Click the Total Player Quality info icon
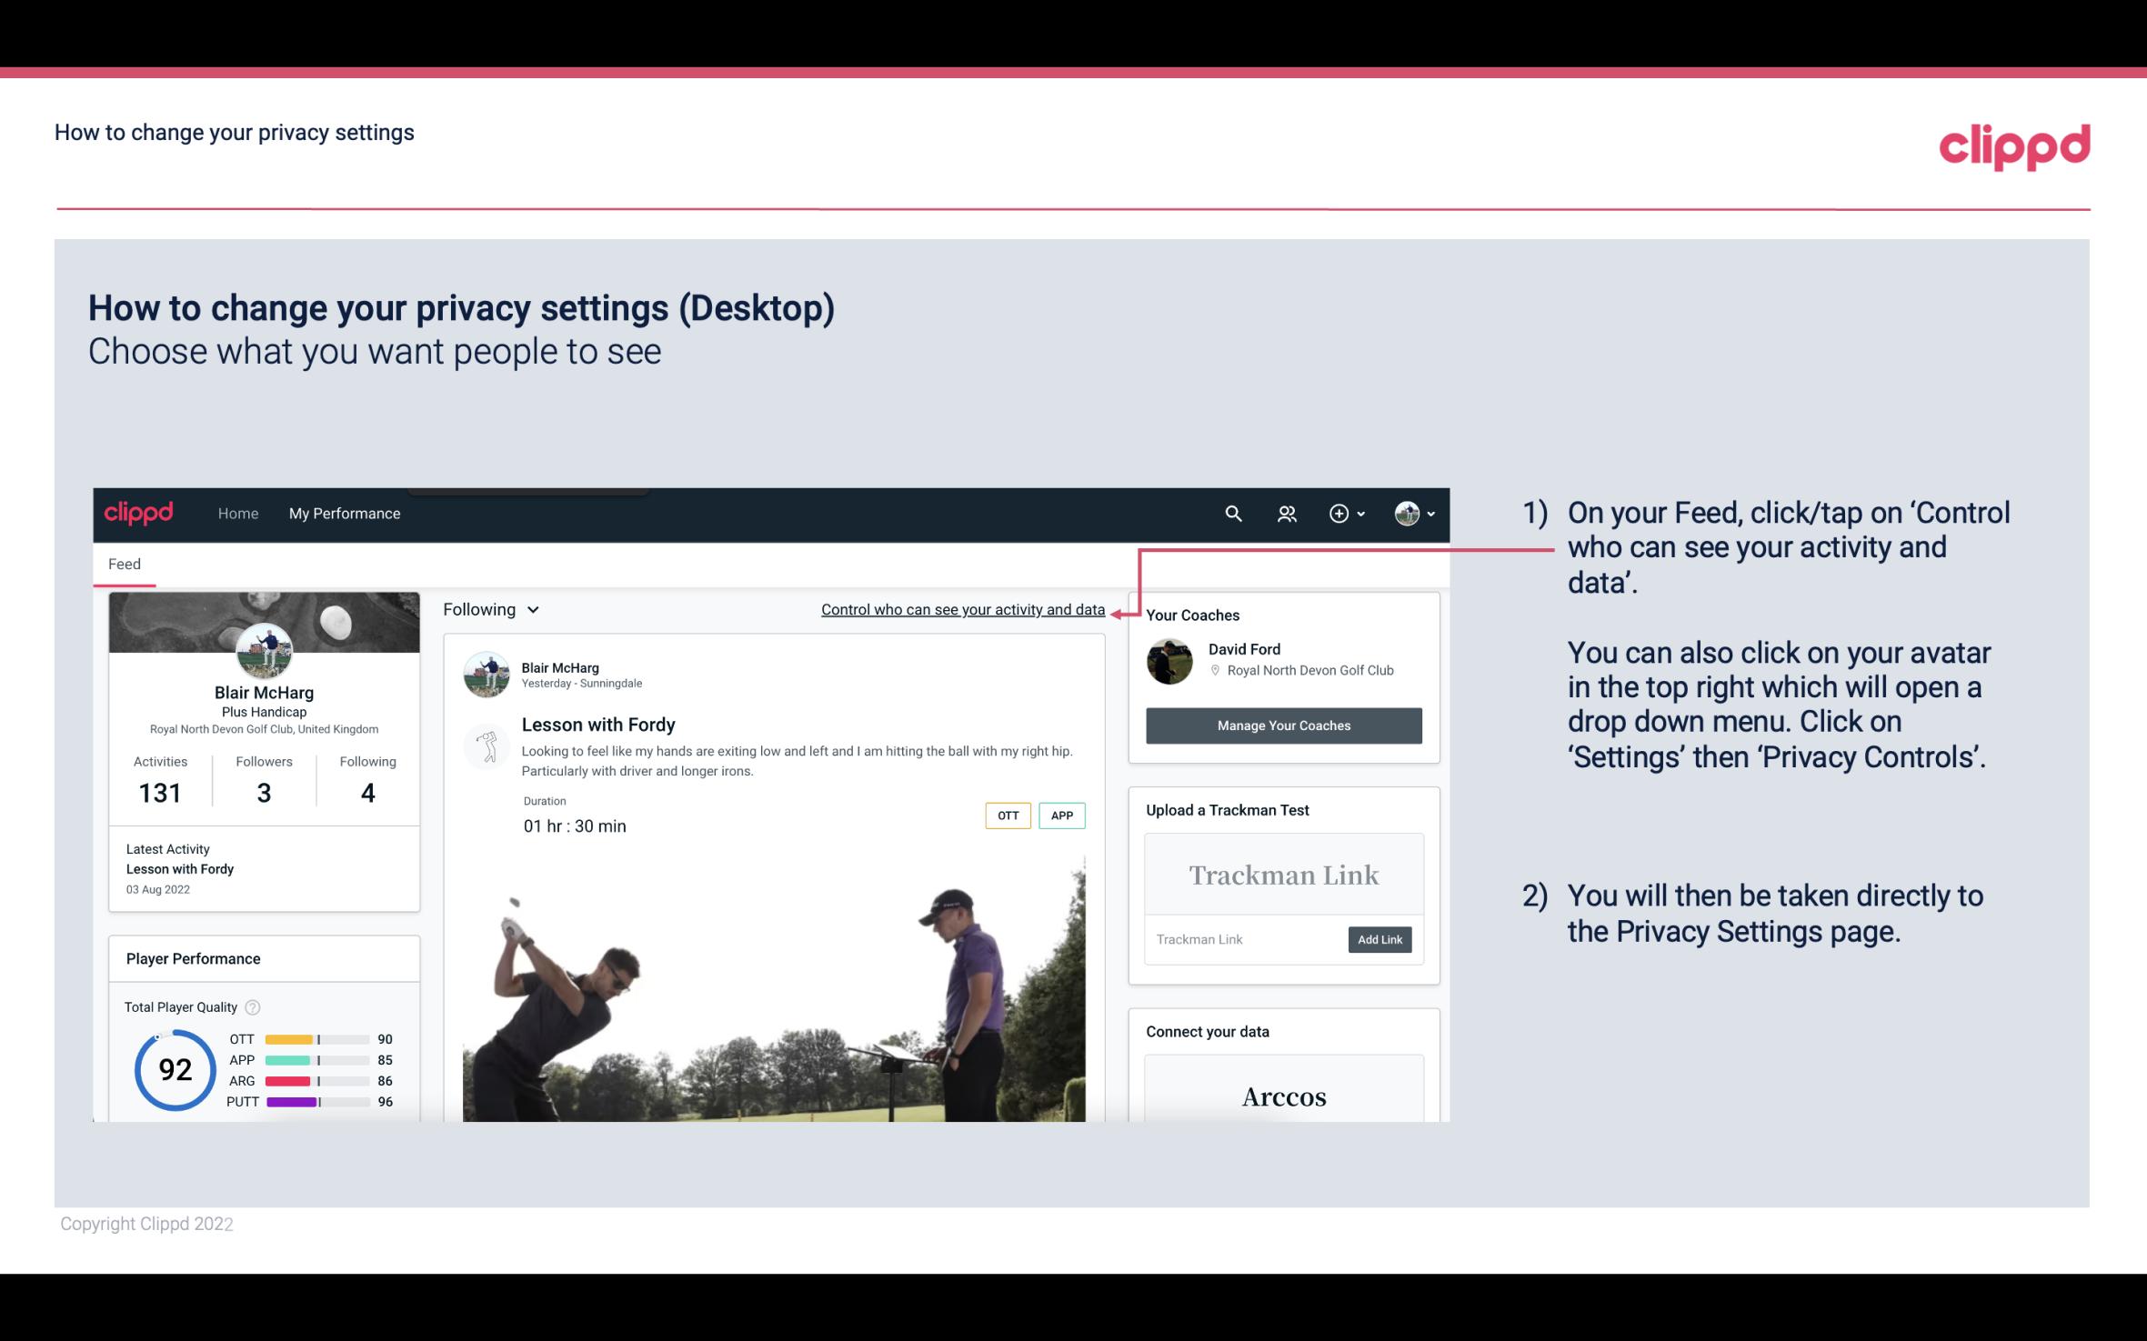This screenshot has width=2147, height=1341. (254, 1006)
